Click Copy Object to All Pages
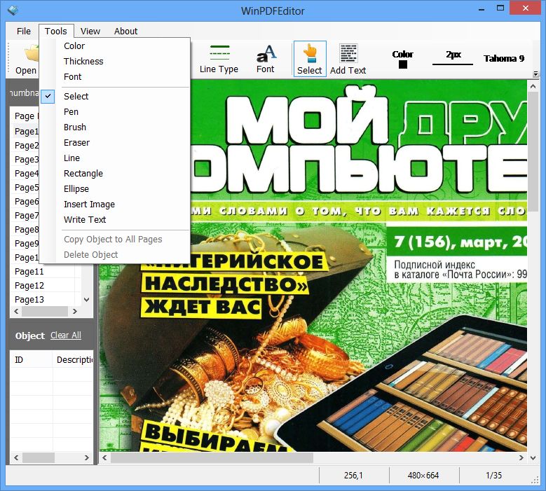The width and height of the screenshot is (546, 491). (x=115, y=240)
